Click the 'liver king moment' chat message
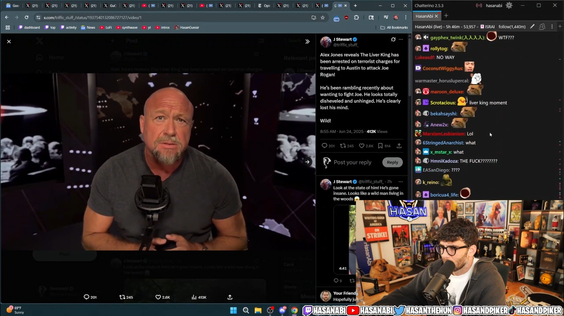 pos(488,103)
